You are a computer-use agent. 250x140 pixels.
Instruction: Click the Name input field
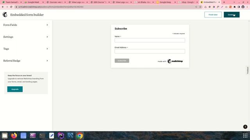150,40
